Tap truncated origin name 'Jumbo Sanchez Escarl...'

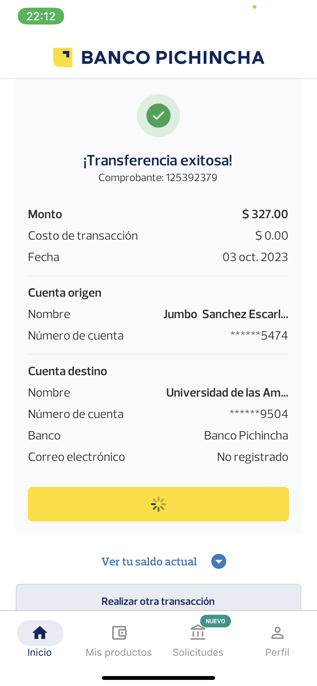pos(225,314)
